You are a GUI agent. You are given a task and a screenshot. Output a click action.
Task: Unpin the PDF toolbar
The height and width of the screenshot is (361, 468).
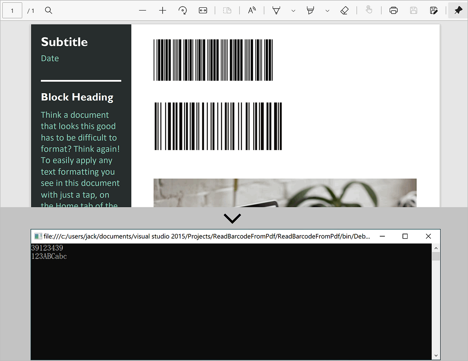(458, 10)
